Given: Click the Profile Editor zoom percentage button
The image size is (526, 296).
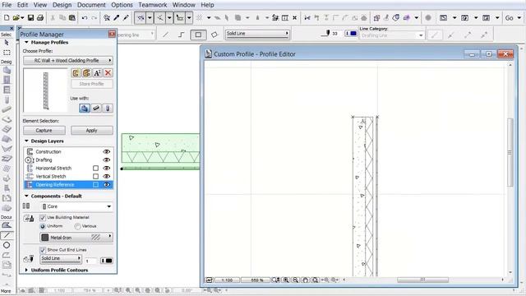Looking at the screenshot, I should [x=257, y=280].
